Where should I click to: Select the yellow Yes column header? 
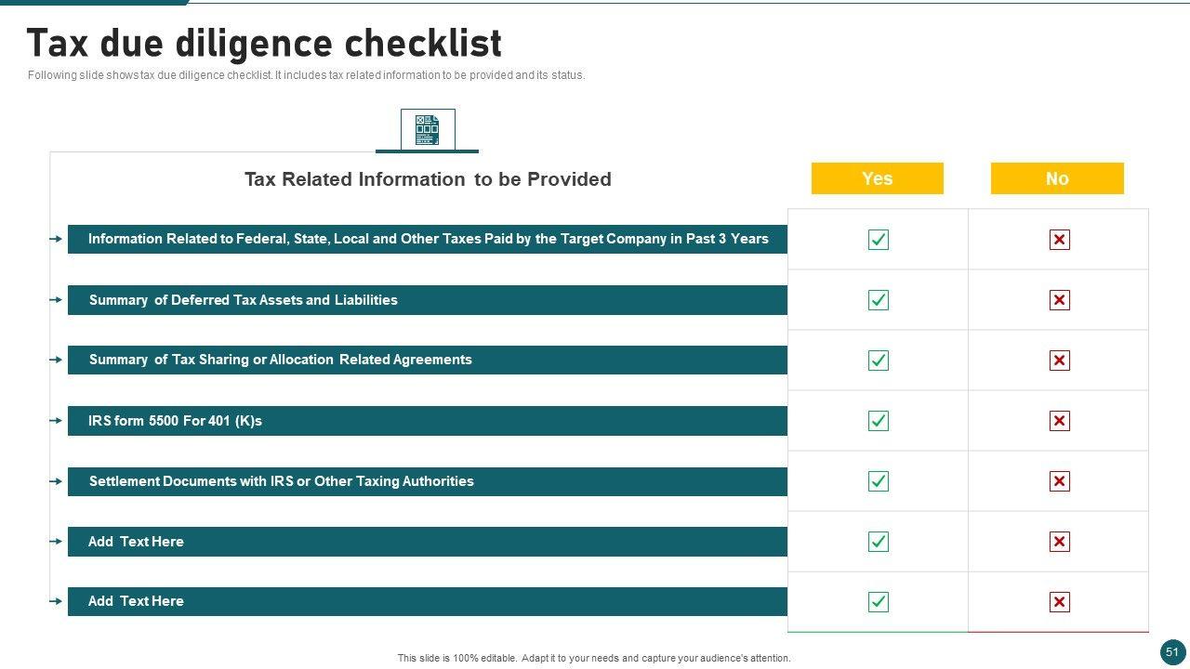point(877,178)
